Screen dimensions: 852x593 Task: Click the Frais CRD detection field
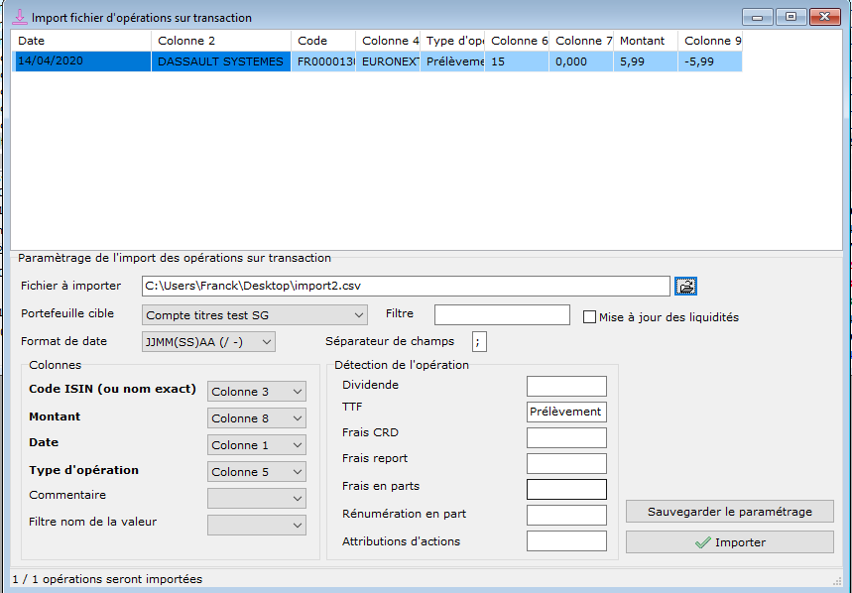pos(566,437)
